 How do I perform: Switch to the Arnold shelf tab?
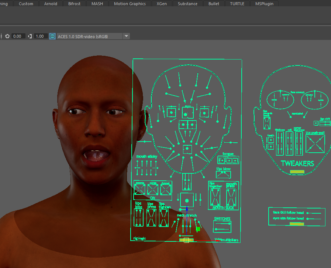(x=51, y=4)
